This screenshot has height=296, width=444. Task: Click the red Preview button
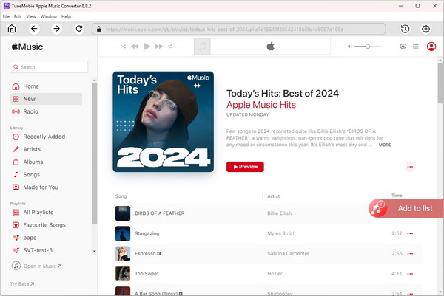pos(245,167)
